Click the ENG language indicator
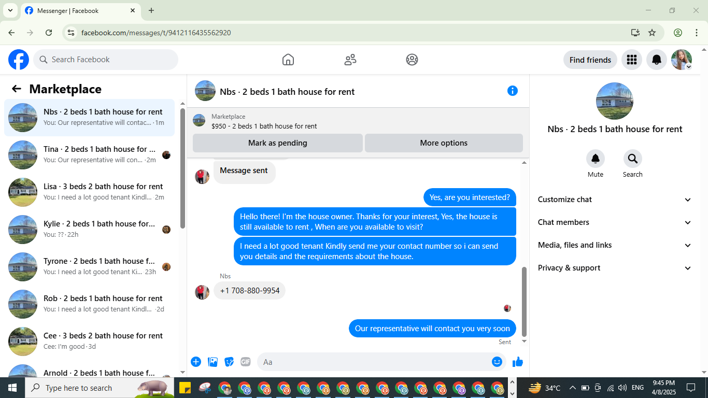Image resolution: width=708 pixels, height=398 pixels. tap(638, 388)
